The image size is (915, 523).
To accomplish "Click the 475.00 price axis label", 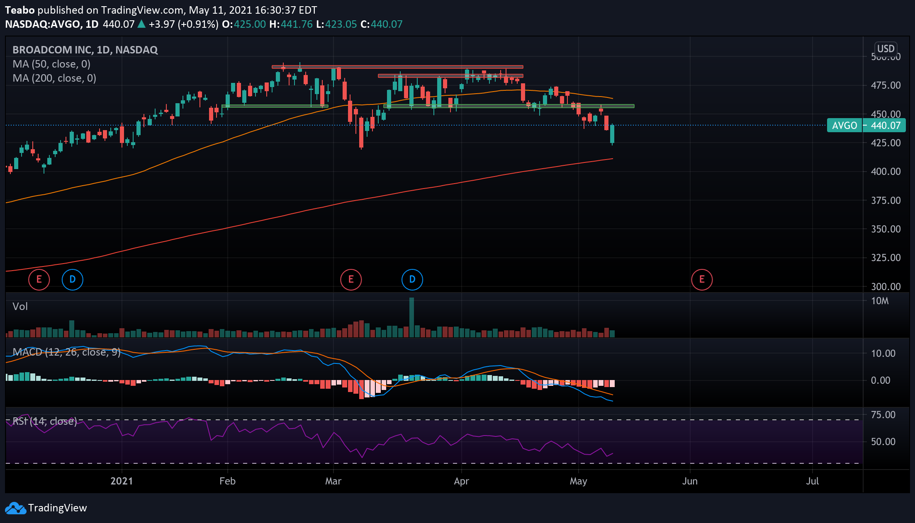I will pyautogui.click(x=886, y=85).
